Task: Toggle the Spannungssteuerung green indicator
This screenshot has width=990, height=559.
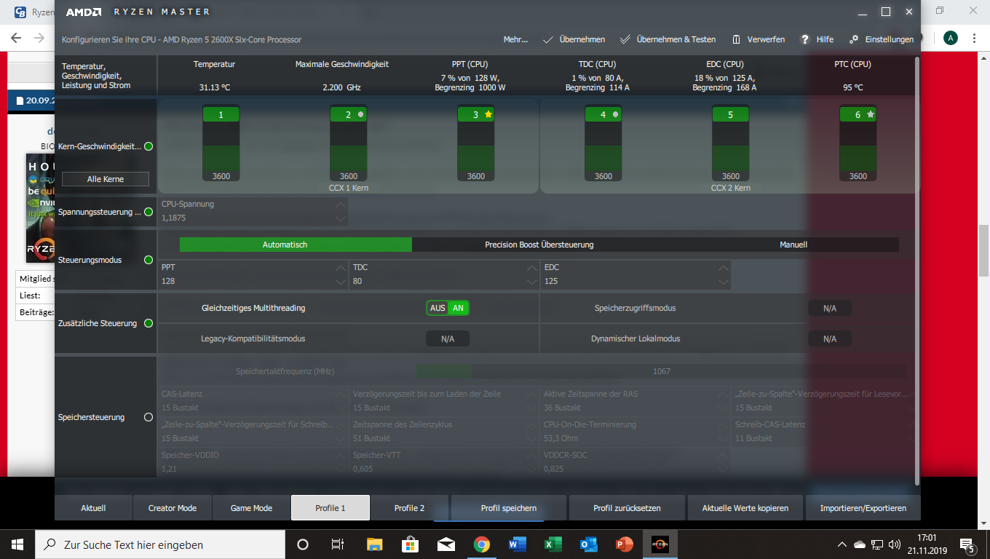Action: 148,212
